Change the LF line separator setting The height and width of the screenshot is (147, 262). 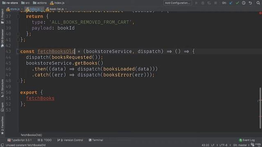point(215,145)
